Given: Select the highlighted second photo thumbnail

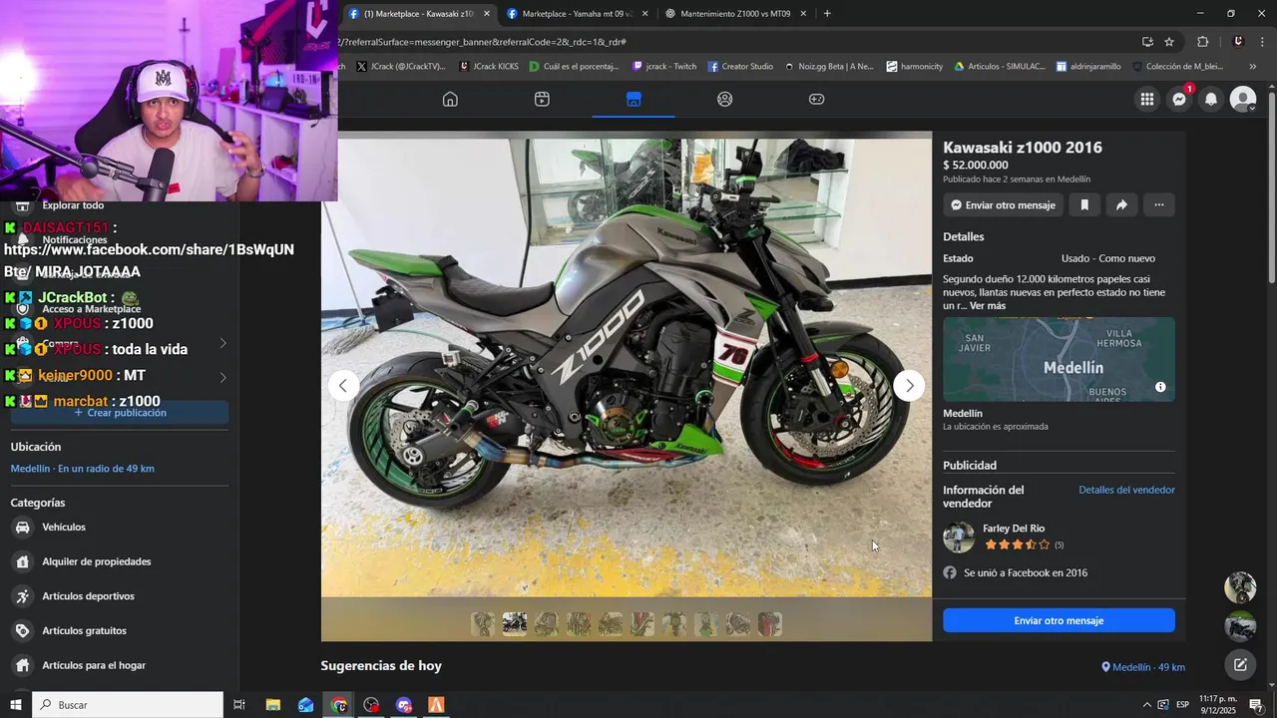Looking at the screenshot, I should pyautogui.click(x=515, y=624).
